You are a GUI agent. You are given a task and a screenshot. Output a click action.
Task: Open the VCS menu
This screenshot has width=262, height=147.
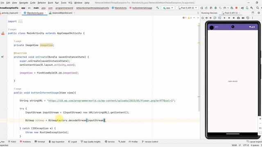tap(70, 3)
